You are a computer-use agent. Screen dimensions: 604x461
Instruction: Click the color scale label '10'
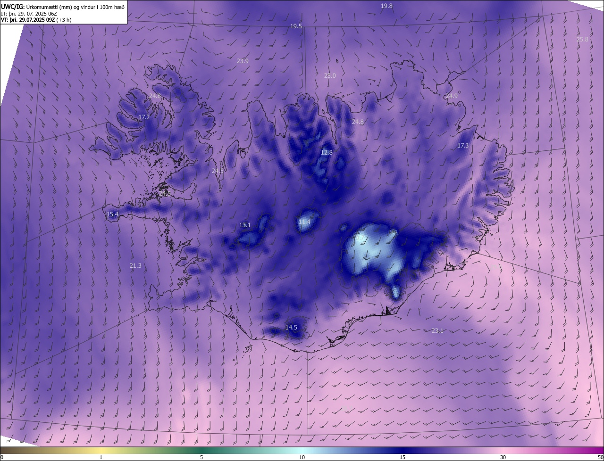point(302,458)
